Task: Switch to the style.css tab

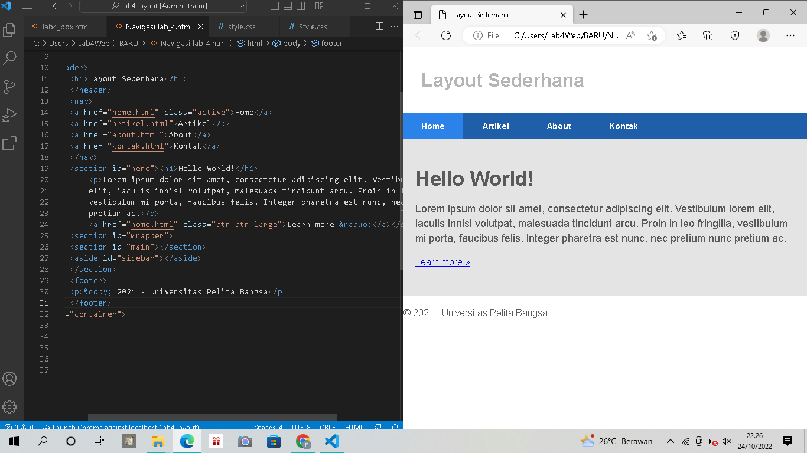Action: (243, 27)
